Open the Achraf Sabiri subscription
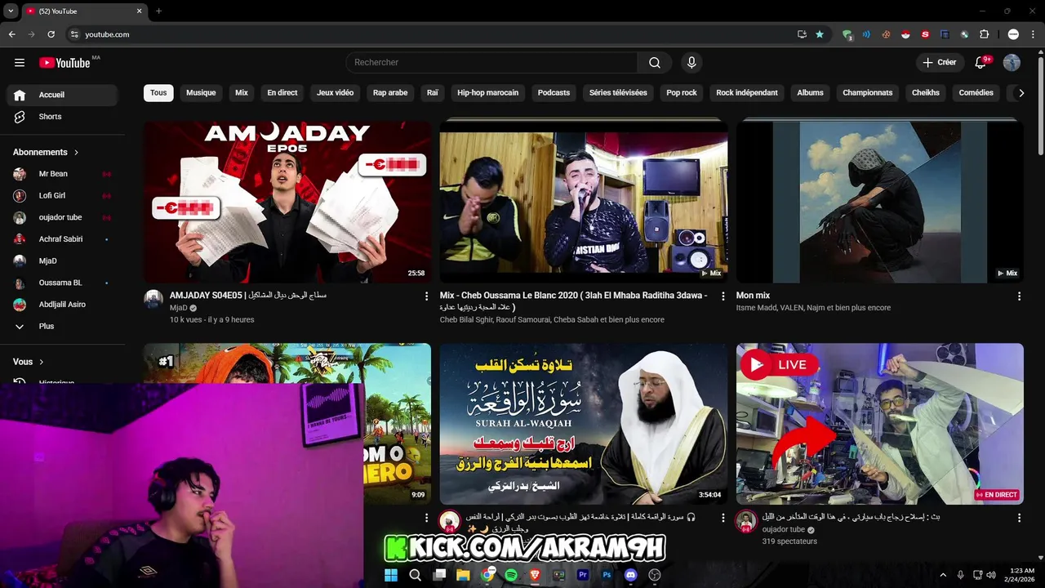The width and height of the screenshot is (1045, 588). click(x=62, y=239)
